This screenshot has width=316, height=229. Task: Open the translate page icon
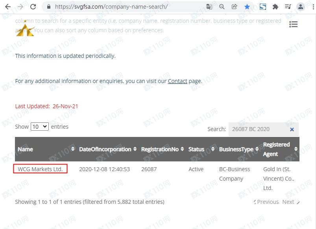click(x=209, y=7)
